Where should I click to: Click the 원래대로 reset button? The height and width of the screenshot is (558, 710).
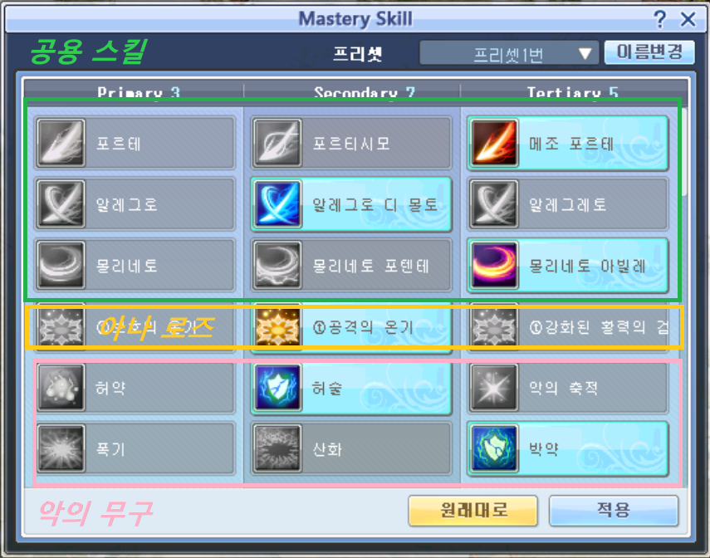473,511
